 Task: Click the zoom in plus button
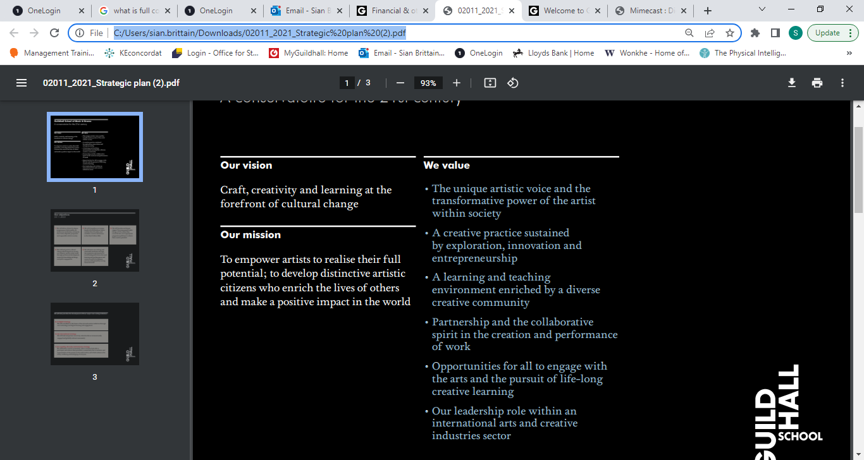[x=457, y=83]
